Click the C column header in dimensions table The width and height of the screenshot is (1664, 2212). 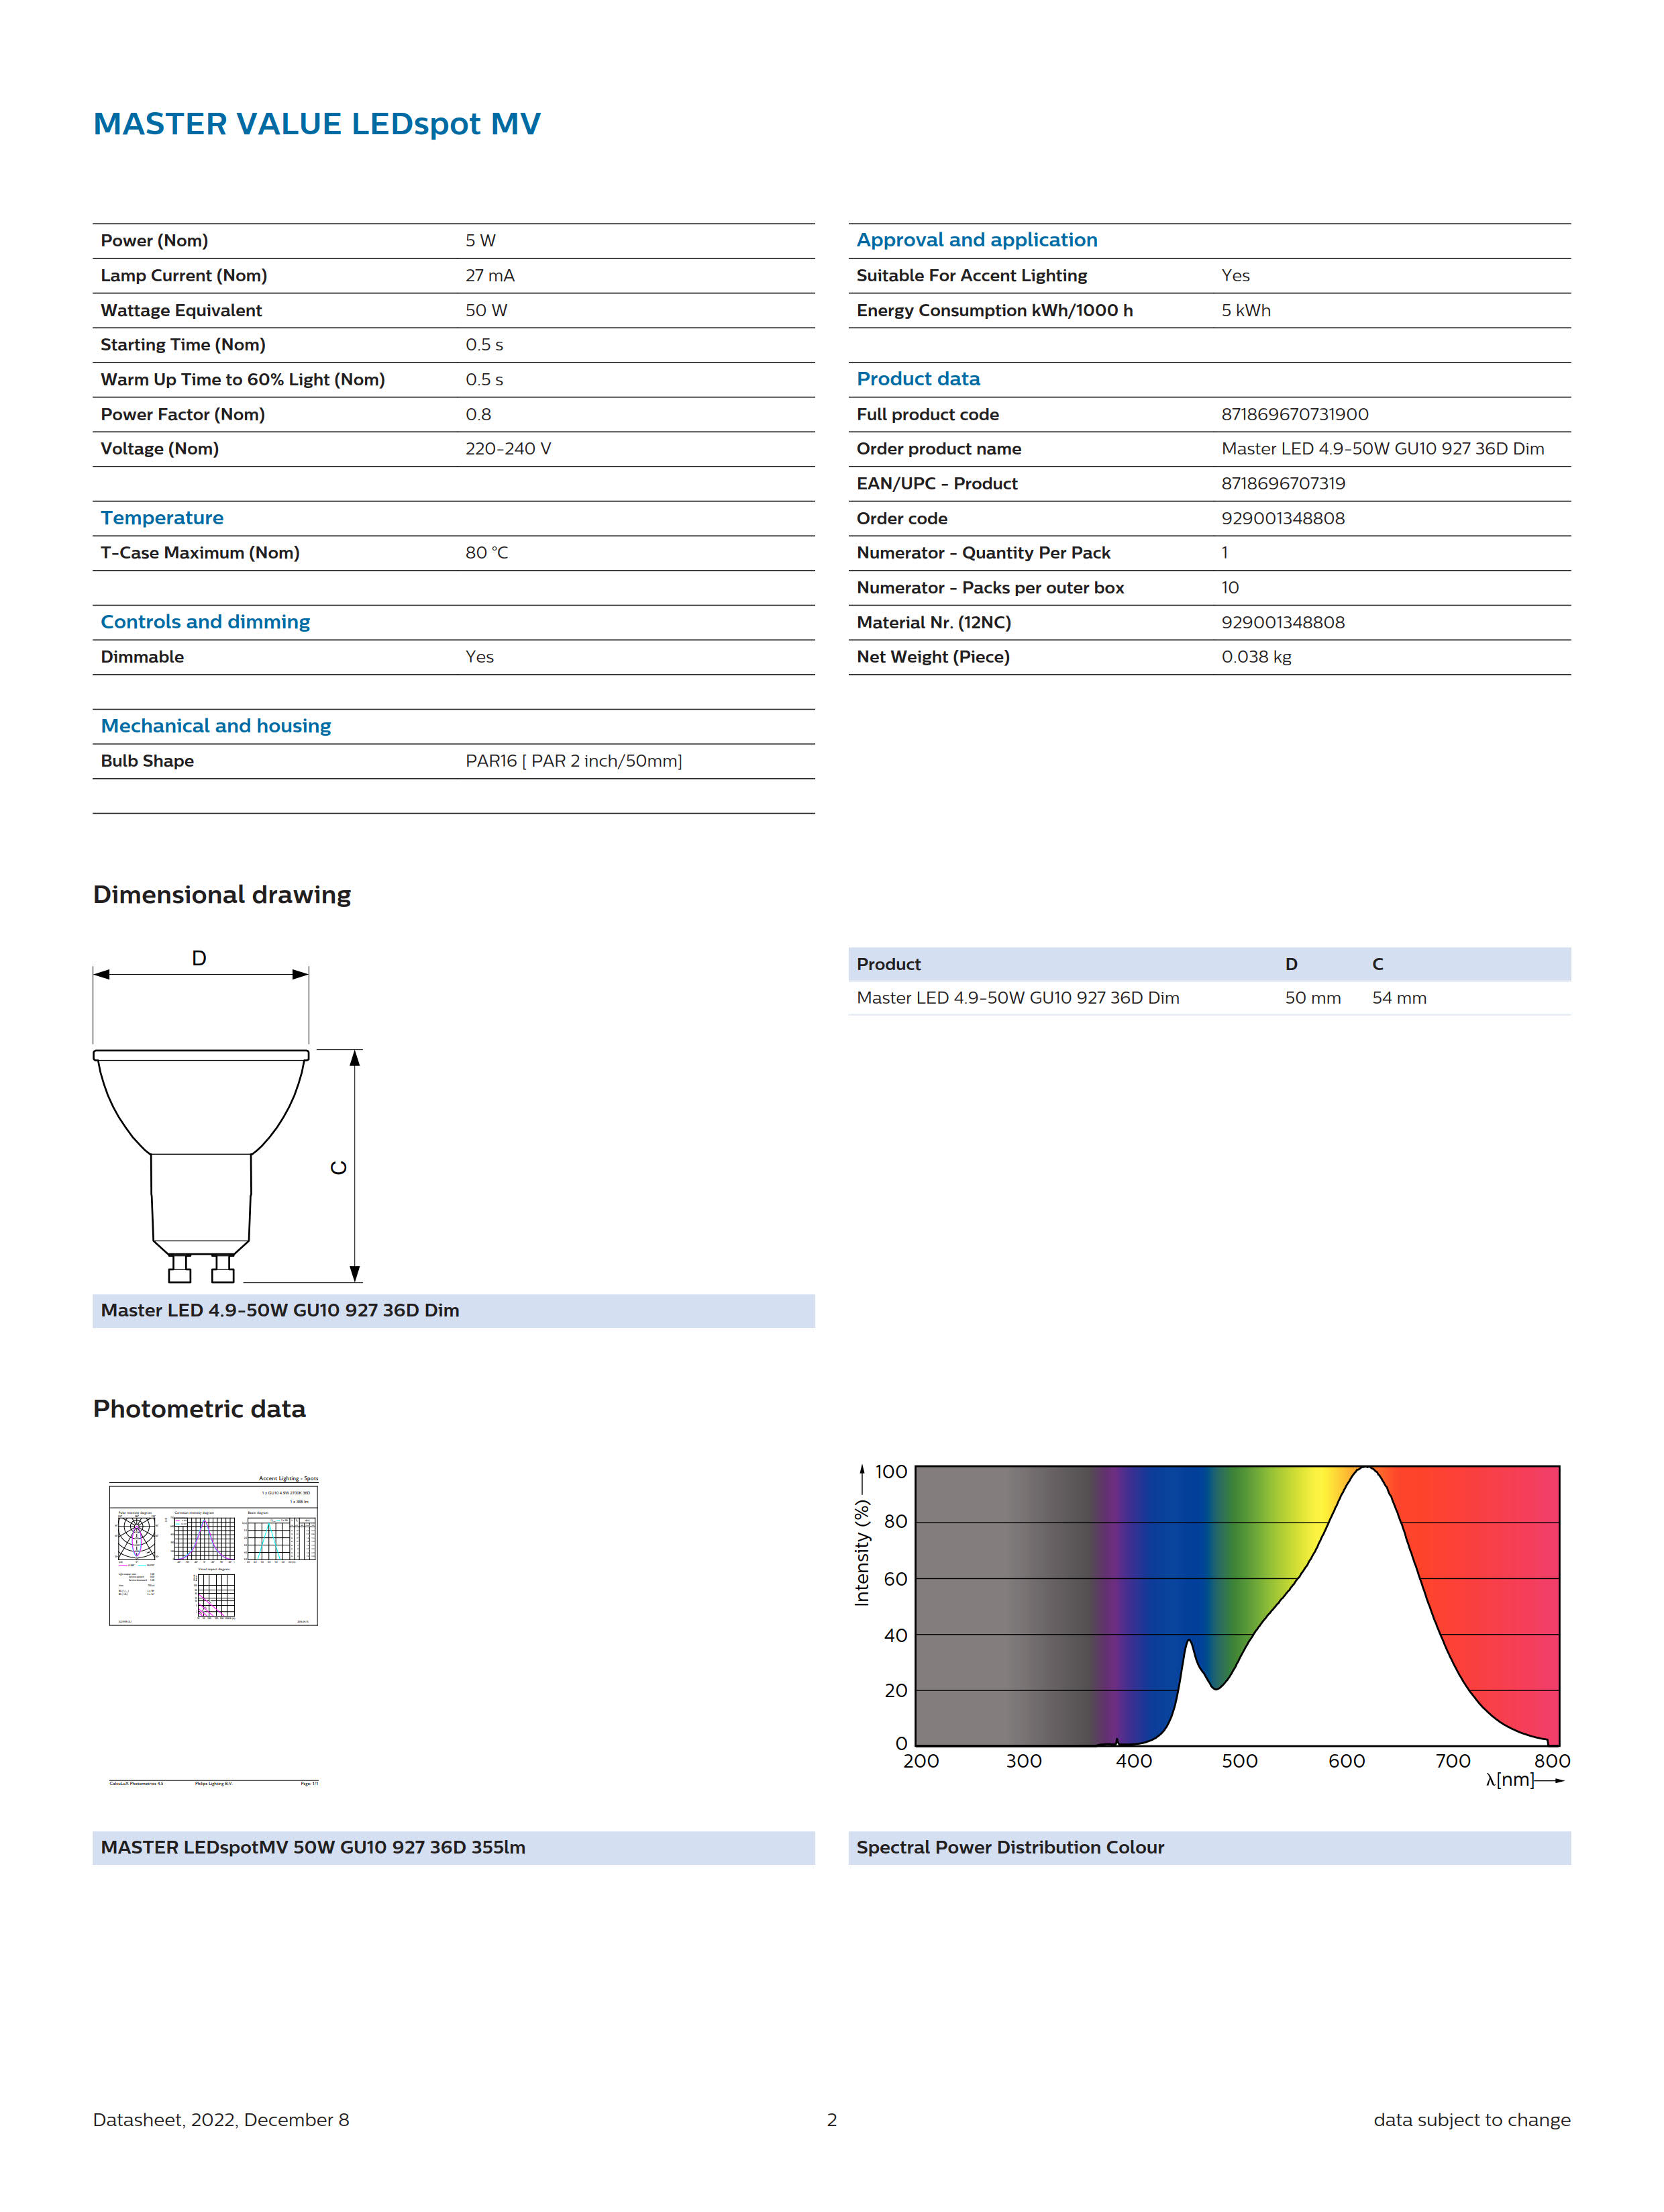1377,964
